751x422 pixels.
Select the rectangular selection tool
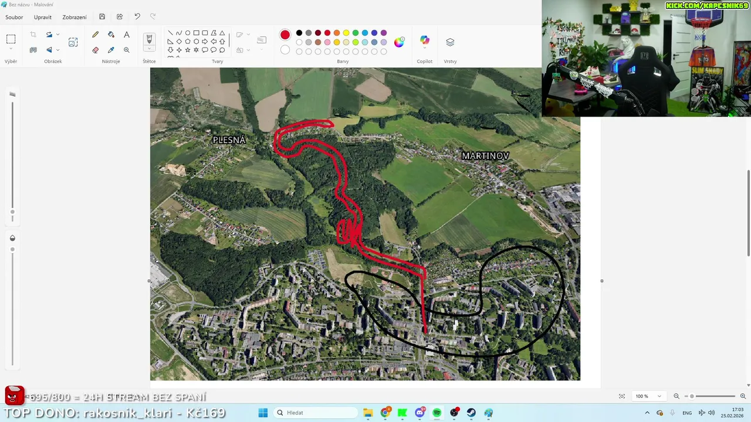coord(11,39)
